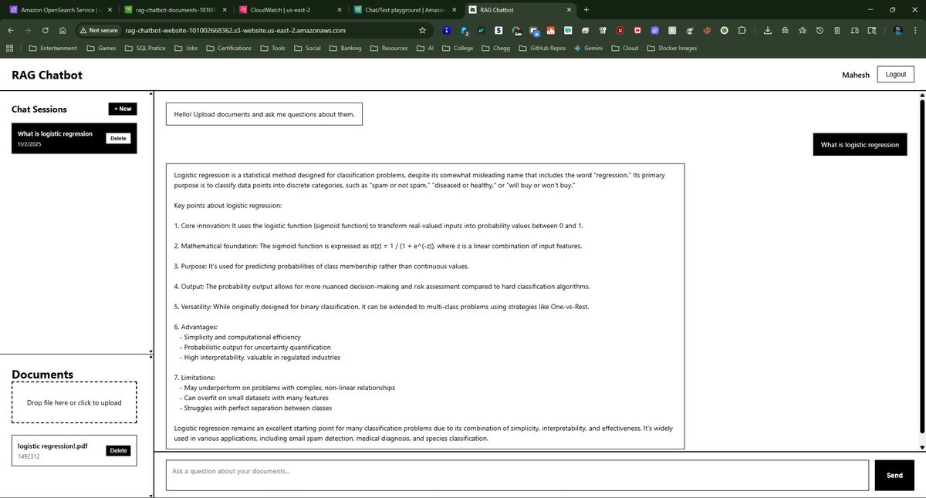Open the Games bookmarks folder
This screenshot has width=926, height=498.
coord(101,48)
